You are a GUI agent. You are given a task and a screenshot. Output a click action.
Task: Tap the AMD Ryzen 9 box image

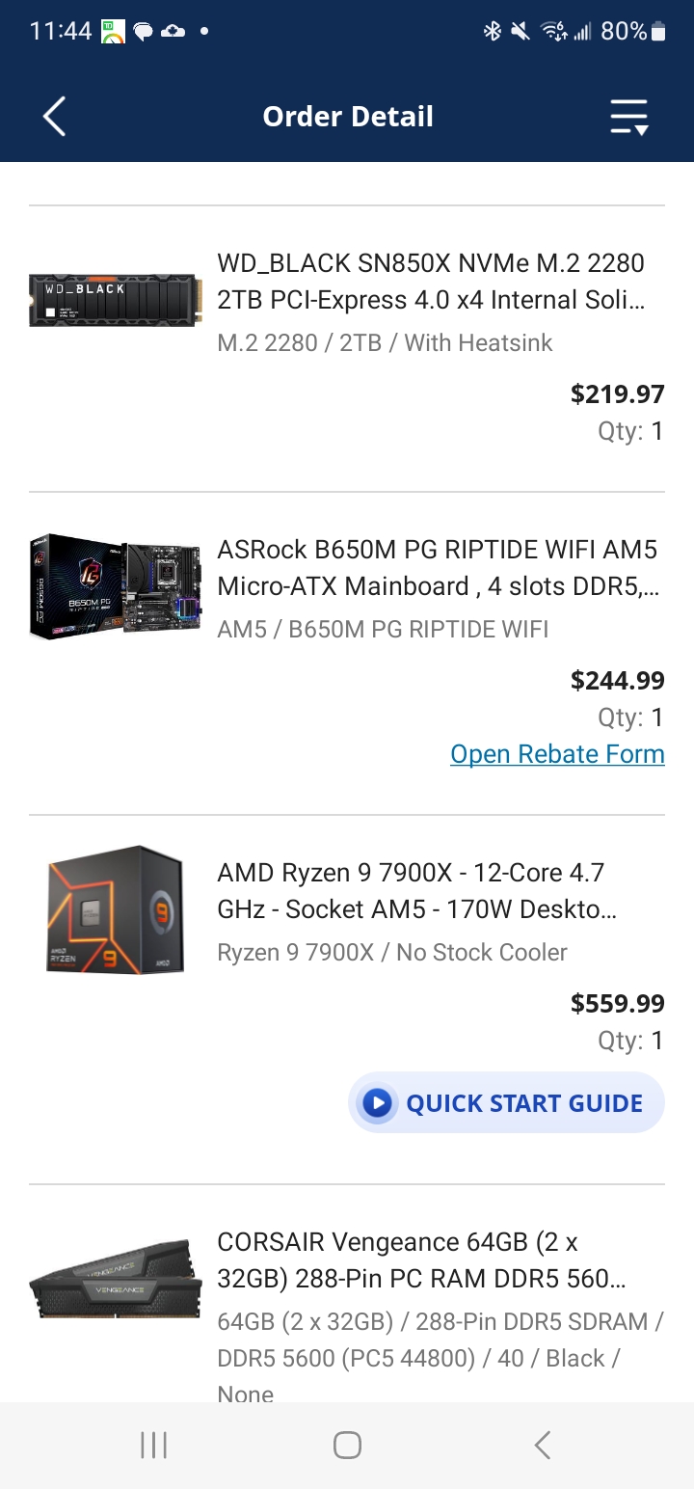(116, 909)
